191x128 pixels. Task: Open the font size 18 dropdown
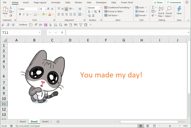coord(45,9)
